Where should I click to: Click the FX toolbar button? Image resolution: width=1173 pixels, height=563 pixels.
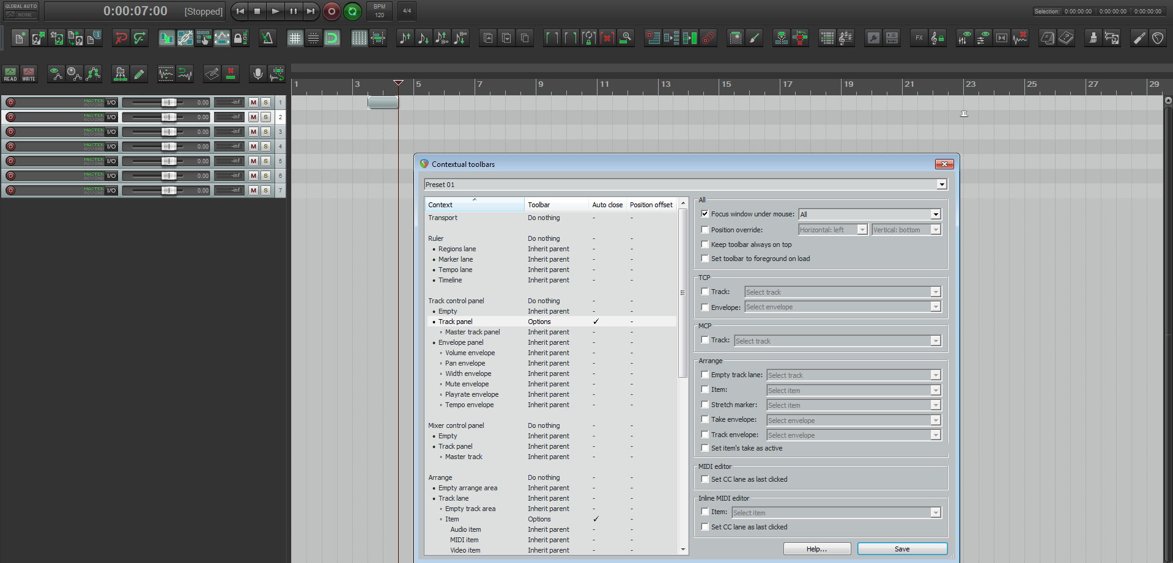[919, 39]
